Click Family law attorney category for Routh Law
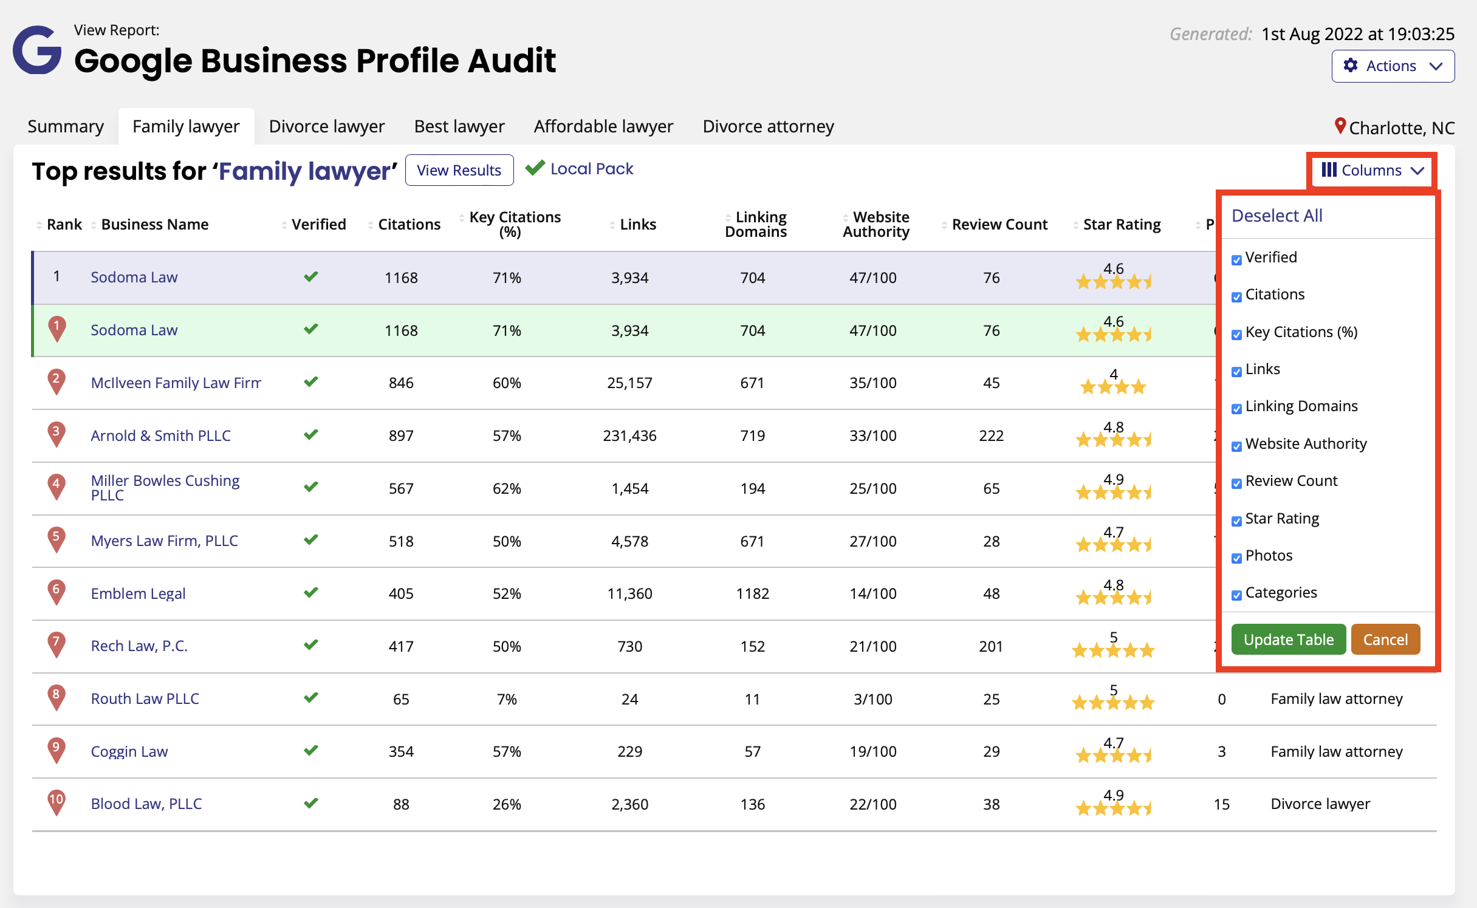Screen dimensions: 1477x908 pos(1337,698)
